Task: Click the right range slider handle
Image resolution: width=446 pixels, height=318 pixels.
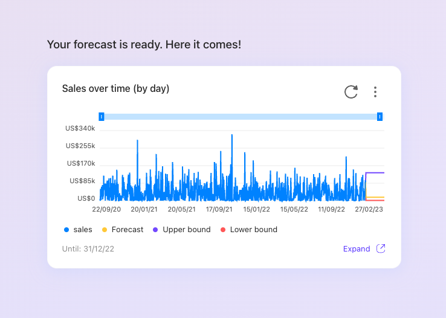Action: 380,116
